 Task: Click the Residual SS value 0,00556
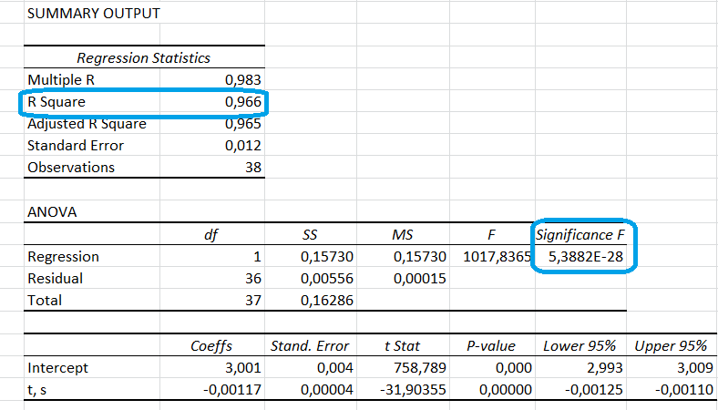point(325,279)
